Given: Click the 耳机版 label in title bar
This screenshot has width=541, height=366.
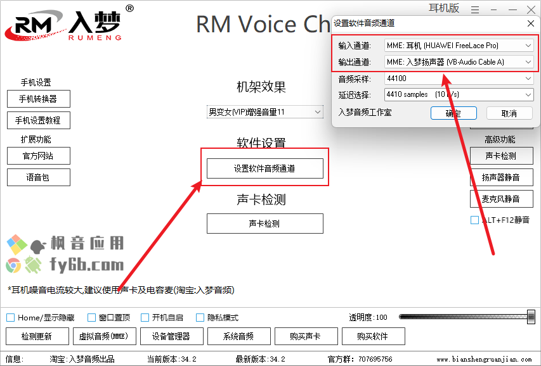Looking at the screenshot, I should tap(444, 8).
